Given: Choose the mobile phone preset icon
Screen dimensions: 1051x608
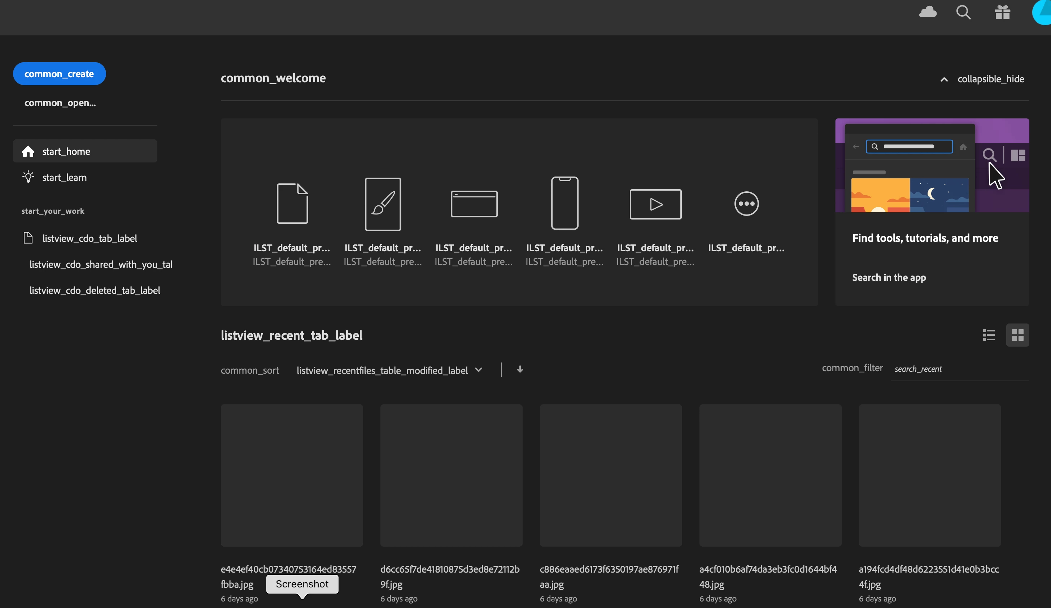Looking at the screenshot, I should [564, 203].
